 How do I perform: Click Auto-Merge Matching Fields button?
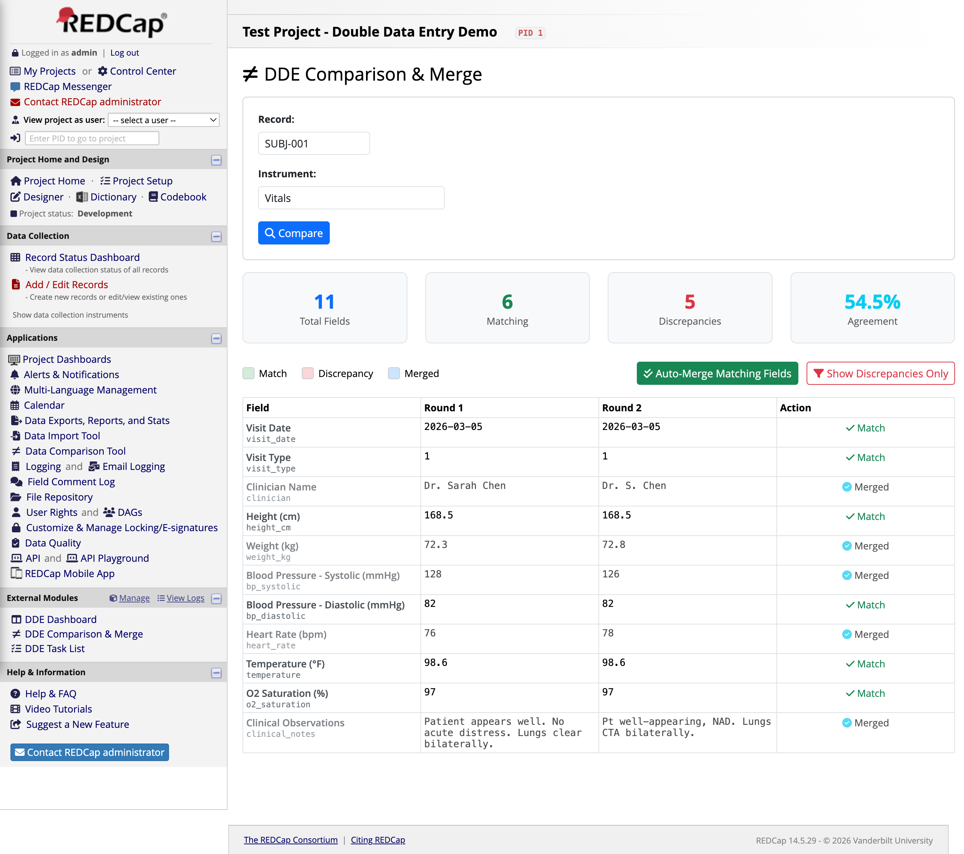717,373
